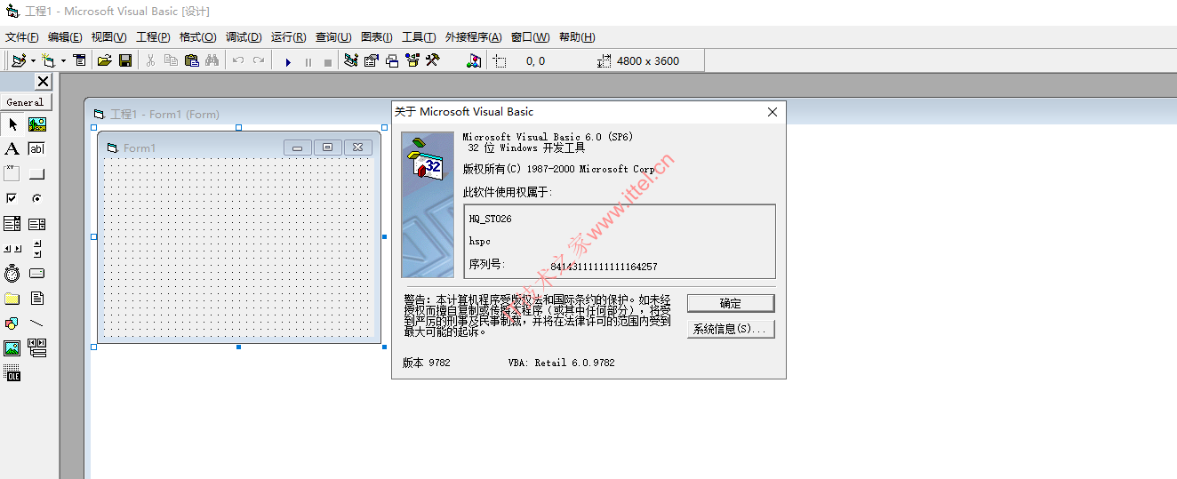The image size is (1177, 479).
Task: Select the DriveListBox control in the toolbox
Action: pyautogui.click(x=37, y=274)
